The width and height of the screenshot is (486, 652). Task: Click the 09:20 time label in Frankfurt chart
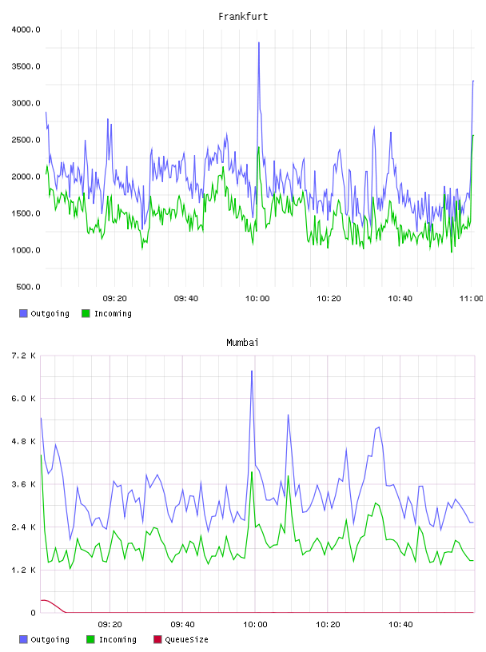115,299
